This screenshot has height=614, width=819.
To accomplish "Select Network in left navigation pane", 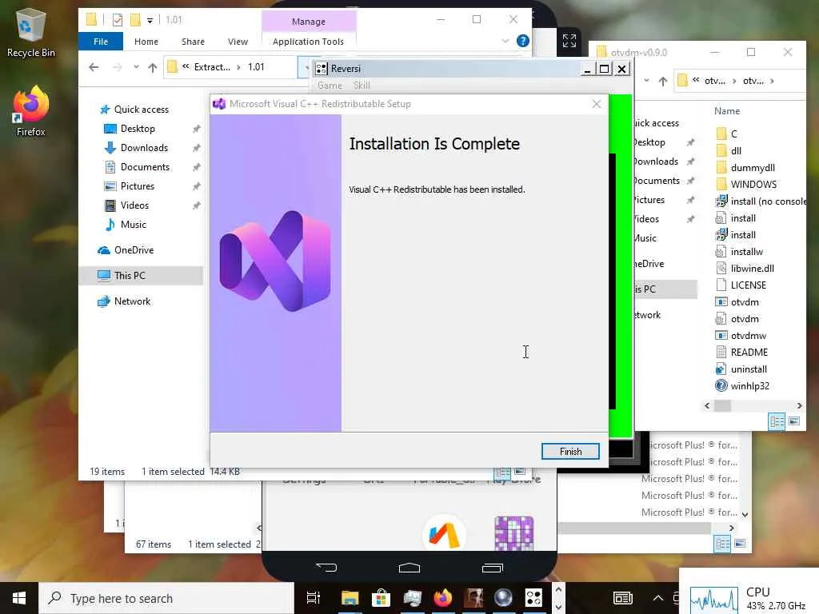I will (x=132, y=301).
